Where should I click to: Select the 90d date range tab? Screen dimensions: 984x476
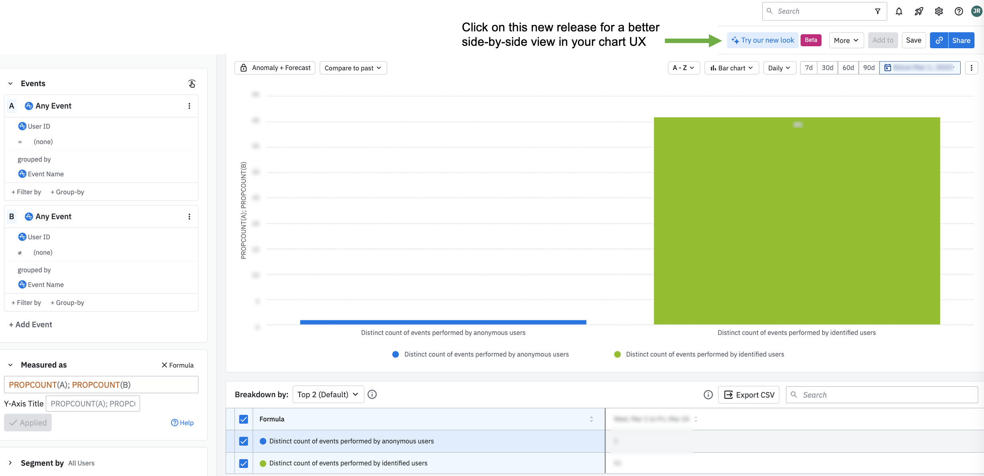click(869, 68)
